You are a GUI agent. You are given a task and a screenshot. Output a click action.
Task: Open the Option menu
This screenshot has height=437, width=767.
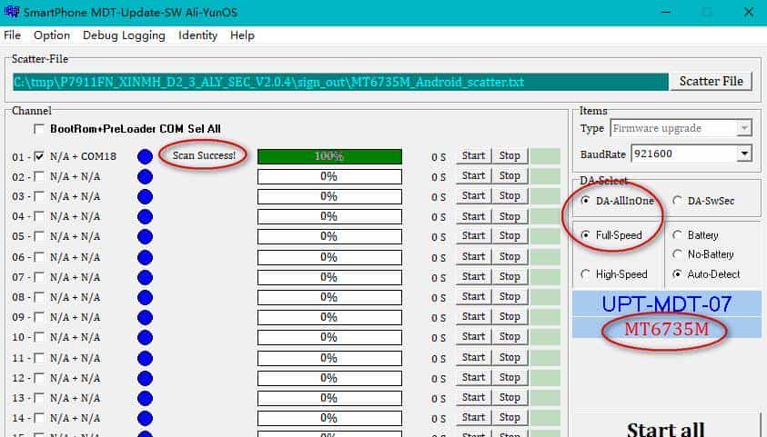click(51, 35)
